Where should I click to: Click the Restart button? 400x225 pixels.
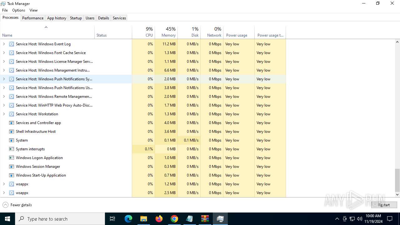click(384, 205)
